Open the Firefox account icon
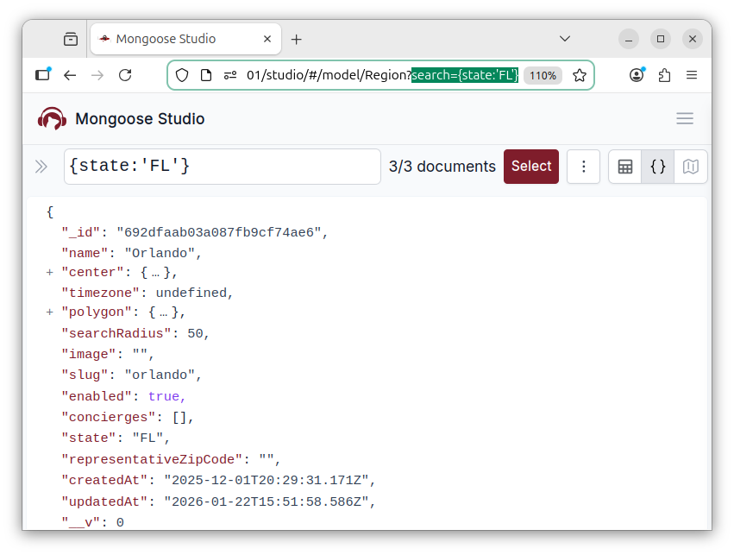The height and width of the screenshot is (555, 734). (x=637, y=75)
